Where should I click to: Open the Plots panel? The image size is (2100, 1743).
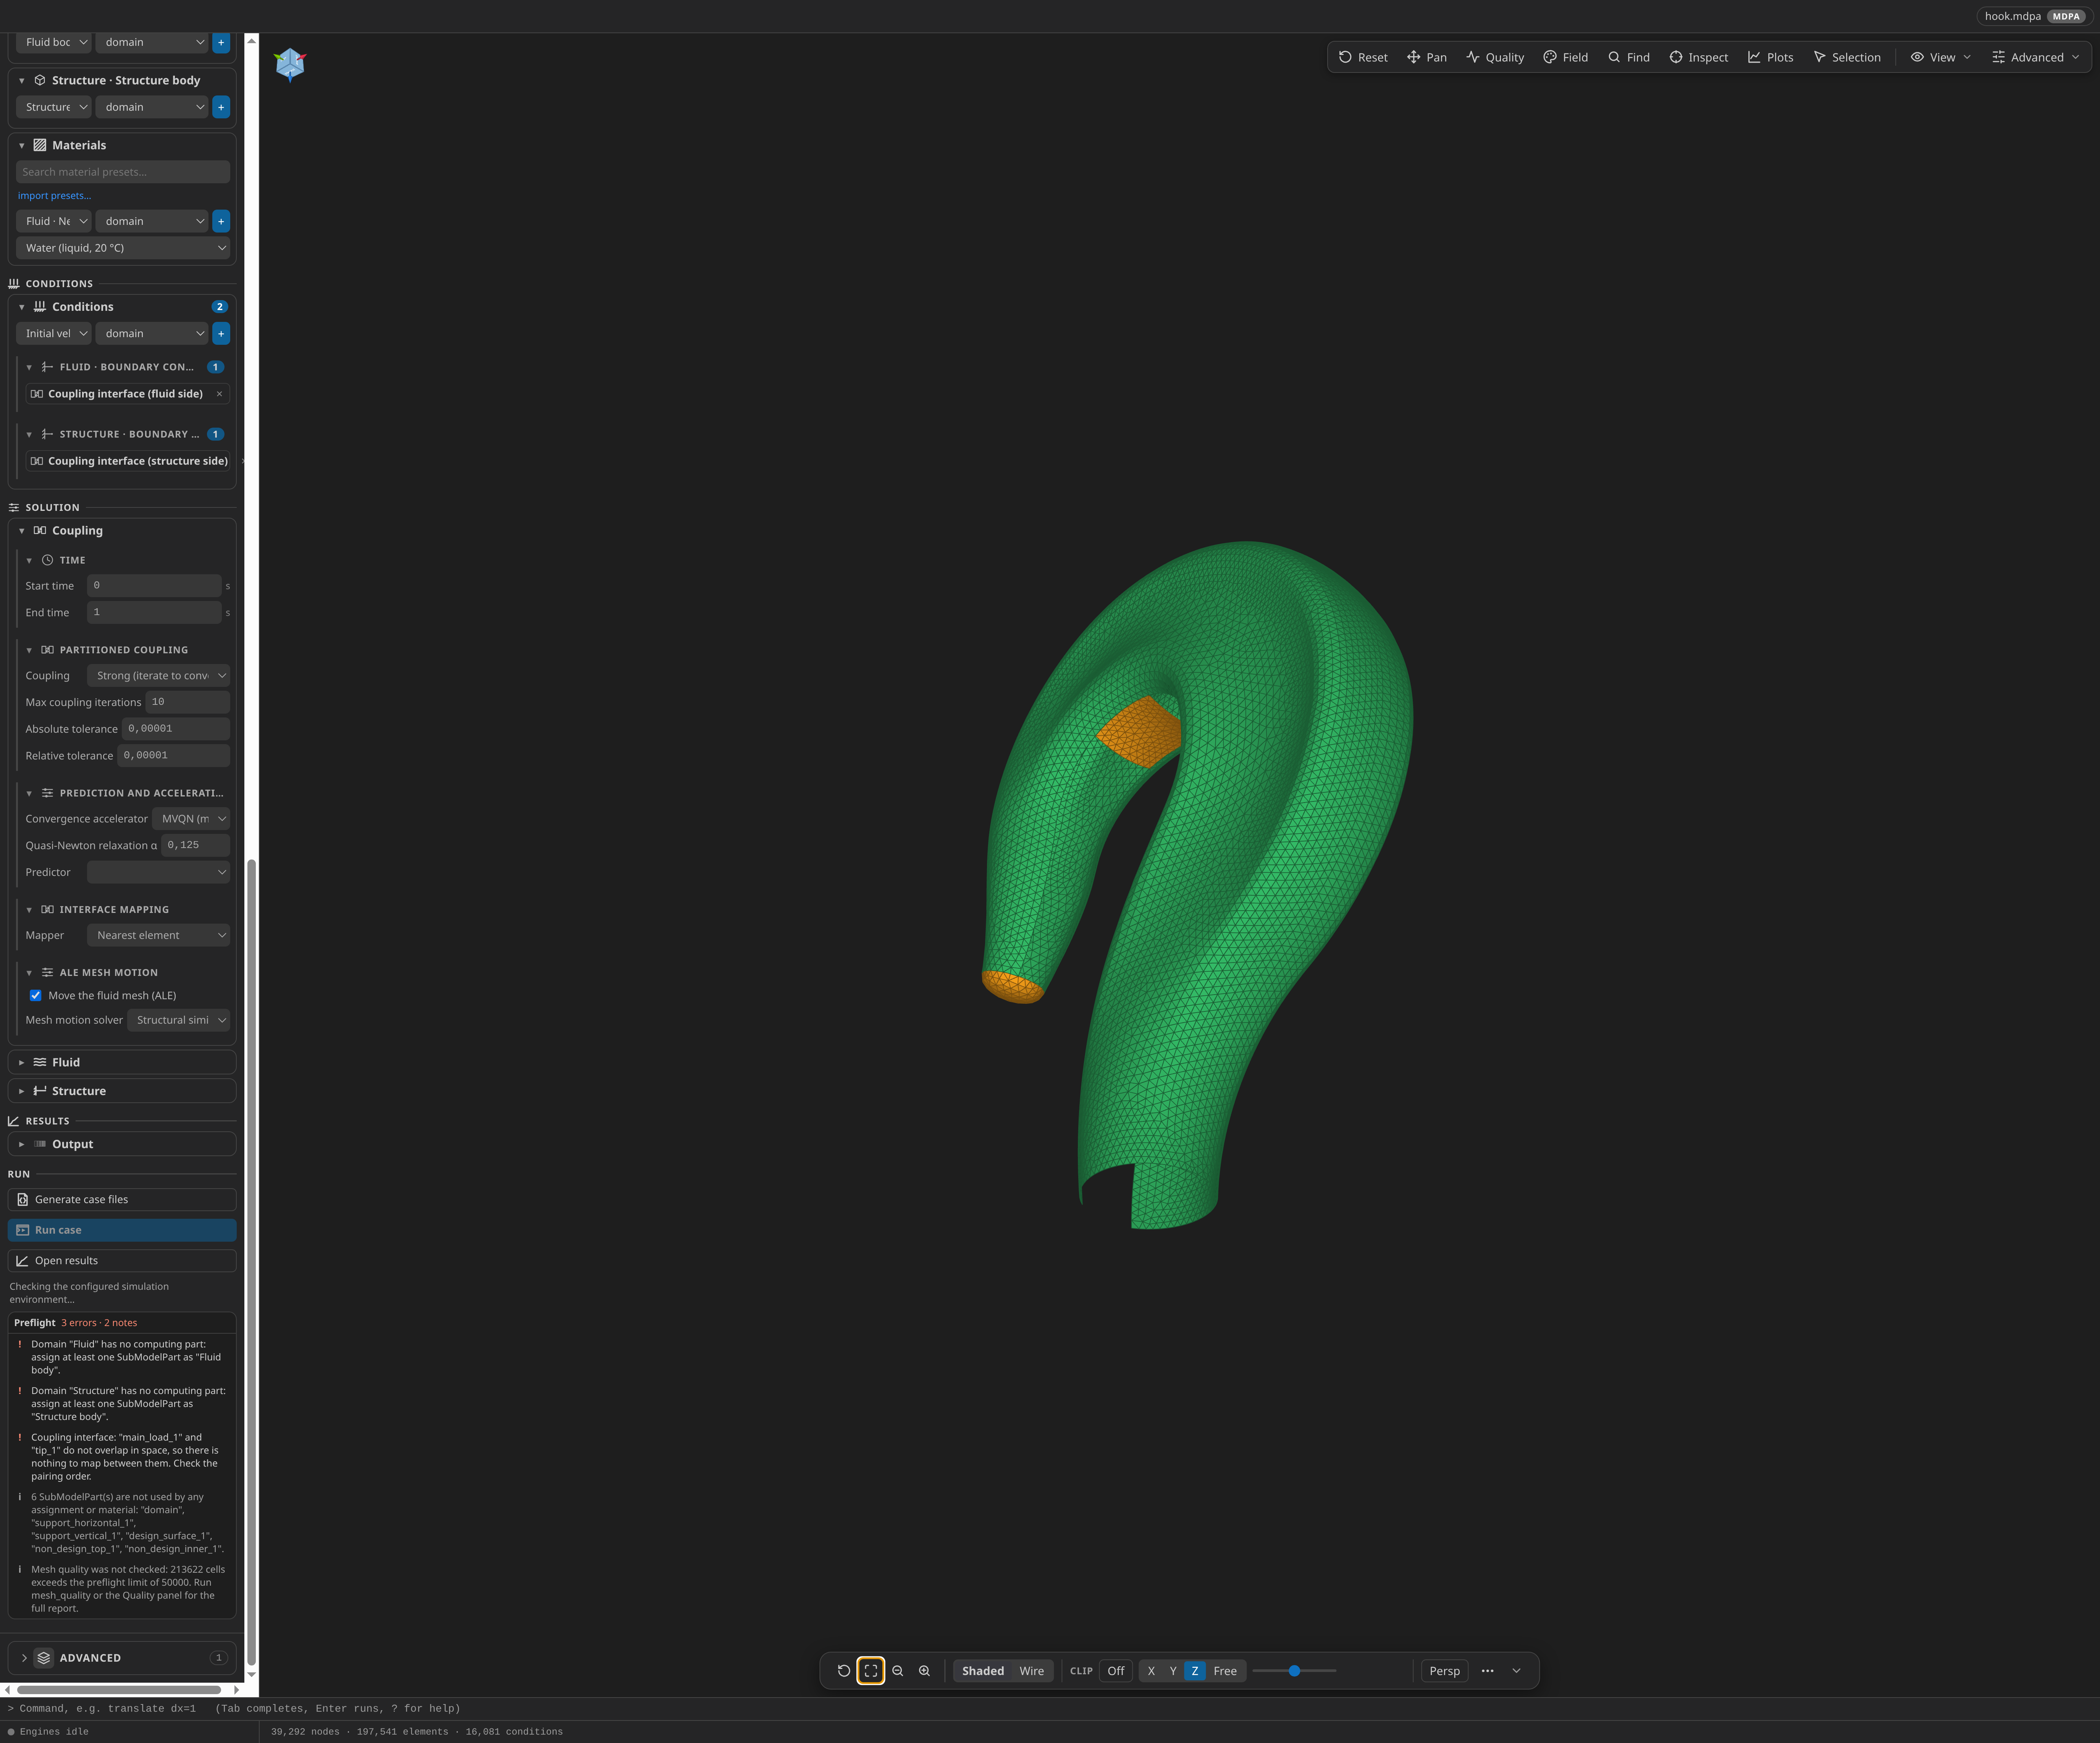pyautogui.click(x=1770, y=57)
